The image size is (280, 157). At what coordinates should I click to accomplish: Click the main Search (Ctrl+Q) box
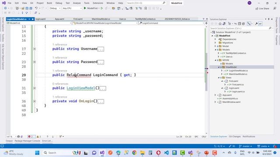point(146,3)
